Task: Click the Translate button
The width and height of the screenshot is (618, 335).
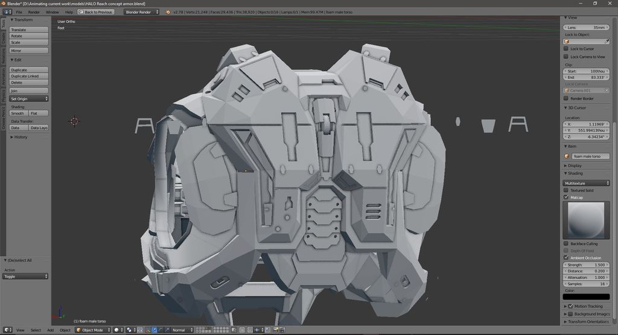Action: (29, 30)
